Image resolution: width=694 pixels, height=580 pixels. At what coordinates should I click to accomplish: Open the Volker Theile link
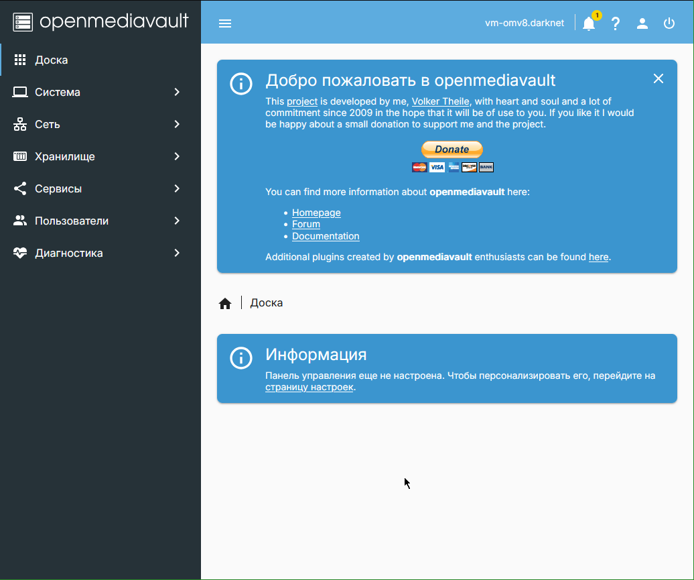tap(440, 101)
